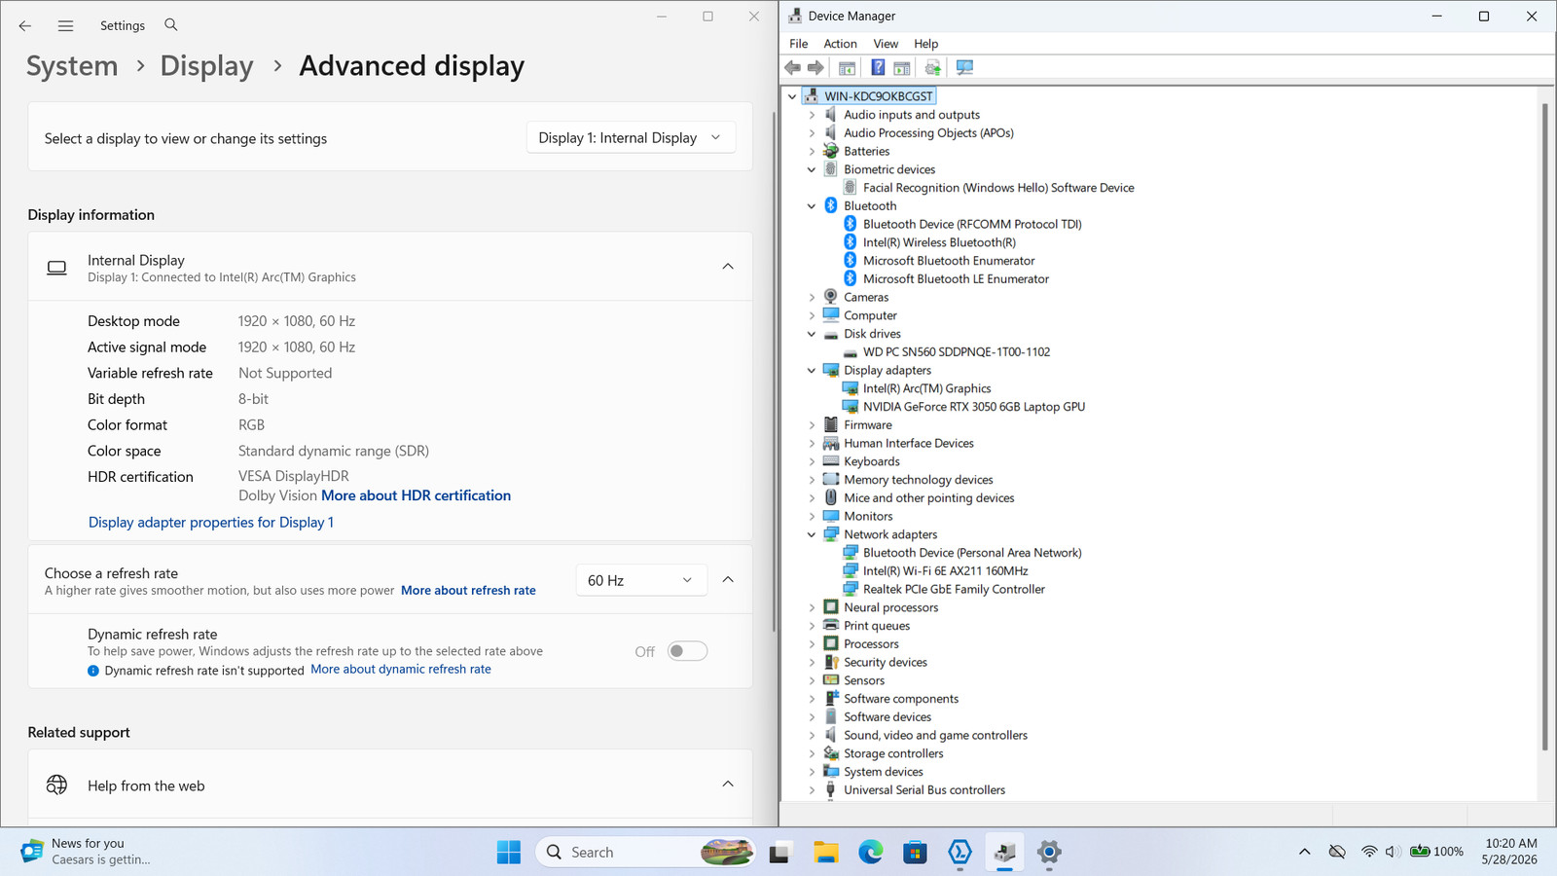The image size is (1557, 876).
Task: Open the File menu in Device Manager
Action: pyautogui.click(x=799, y=44)
